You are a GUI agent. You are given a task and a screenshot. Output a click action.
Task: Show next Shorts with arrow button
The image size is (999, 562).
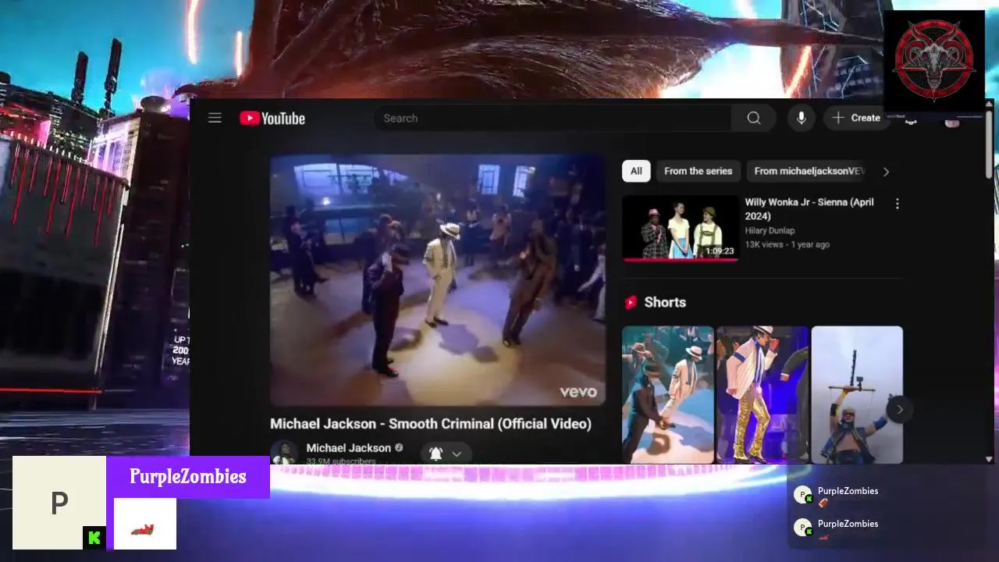point(899,409)
